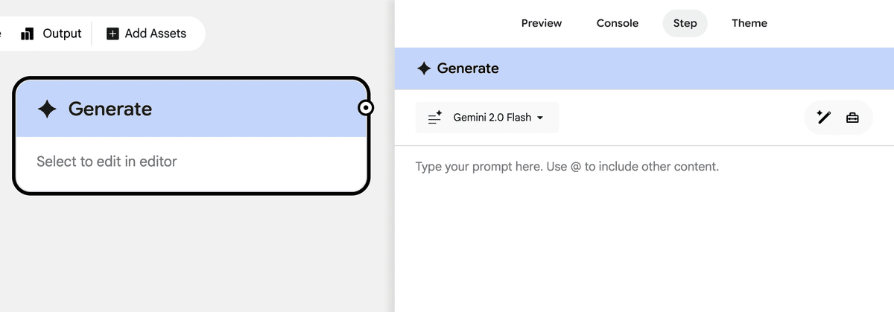Open the Gemini 2.0 Flash model dropdown

[x=492, y=118]
